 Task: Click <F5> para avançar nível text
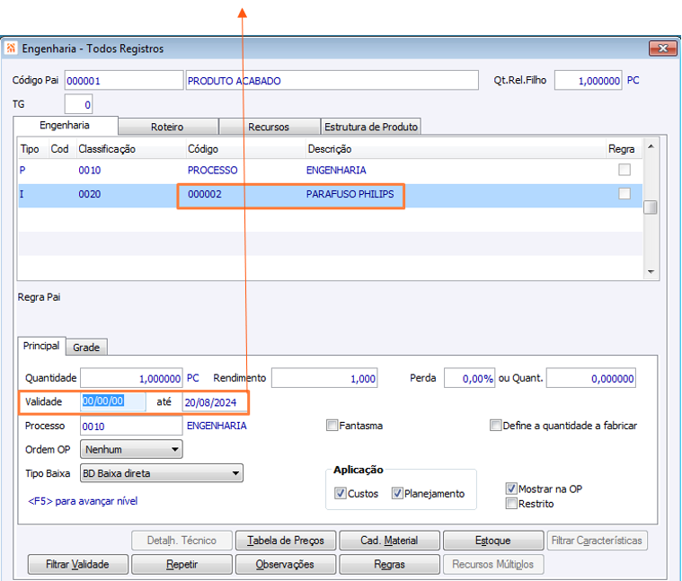click(83, 501)
